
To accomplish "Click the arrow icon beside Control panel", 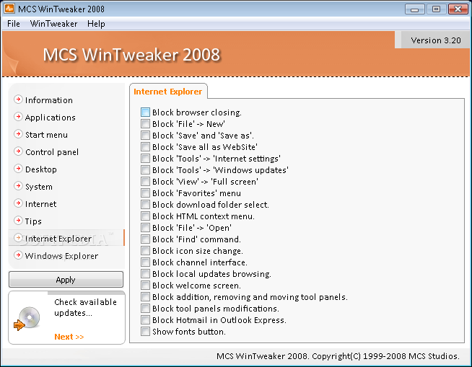I will (x=18, y=151).
